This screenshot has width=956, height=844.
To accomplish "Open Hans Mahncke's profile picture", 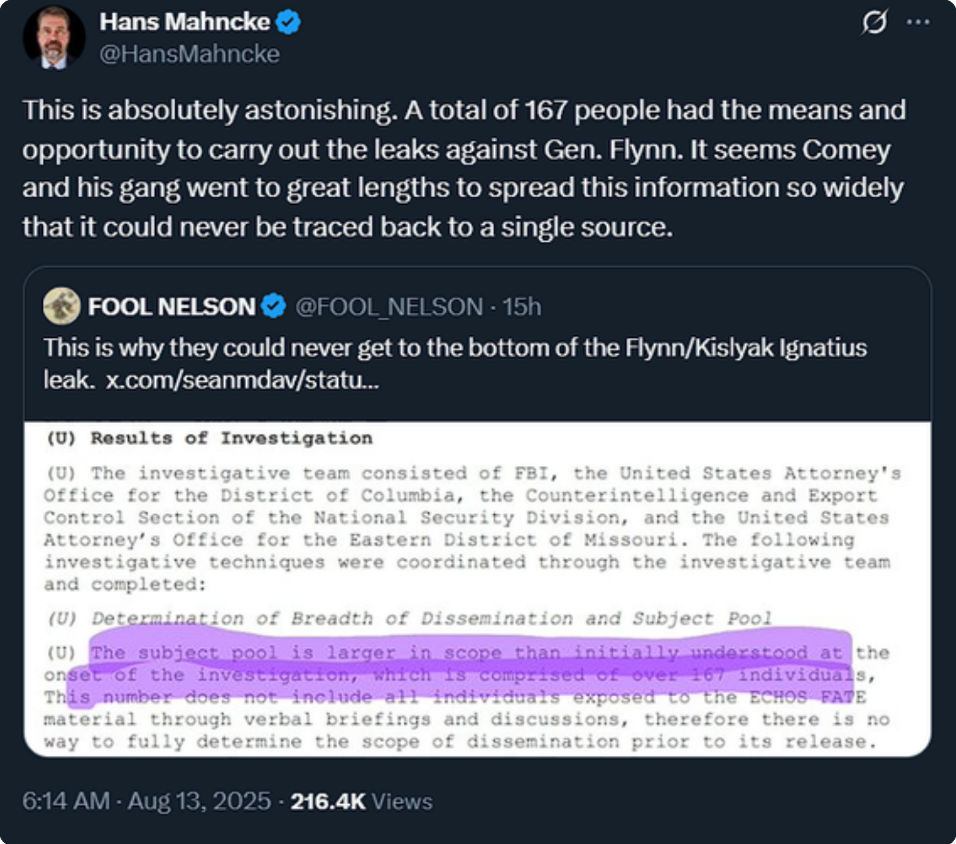I will point(54,38).
